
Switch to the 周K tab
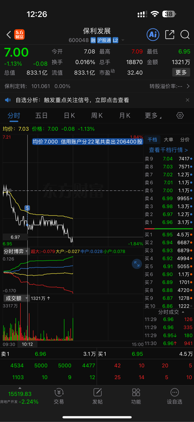coord(97,116)
